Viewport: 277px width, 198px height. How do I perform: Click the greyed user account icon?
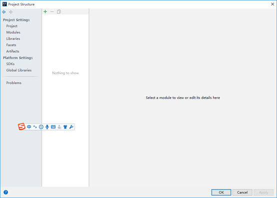[x=59, y=127]
